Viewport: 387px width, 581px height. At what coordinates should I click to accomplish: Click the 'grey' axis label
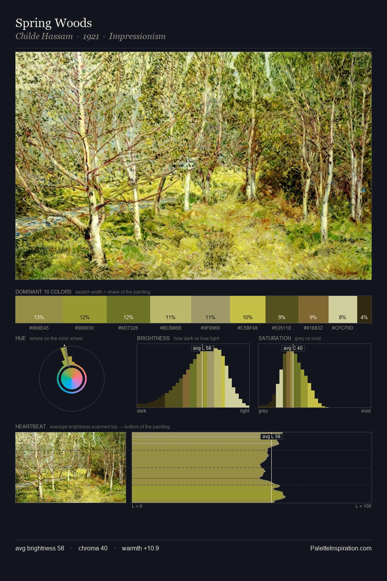(263, 411)
